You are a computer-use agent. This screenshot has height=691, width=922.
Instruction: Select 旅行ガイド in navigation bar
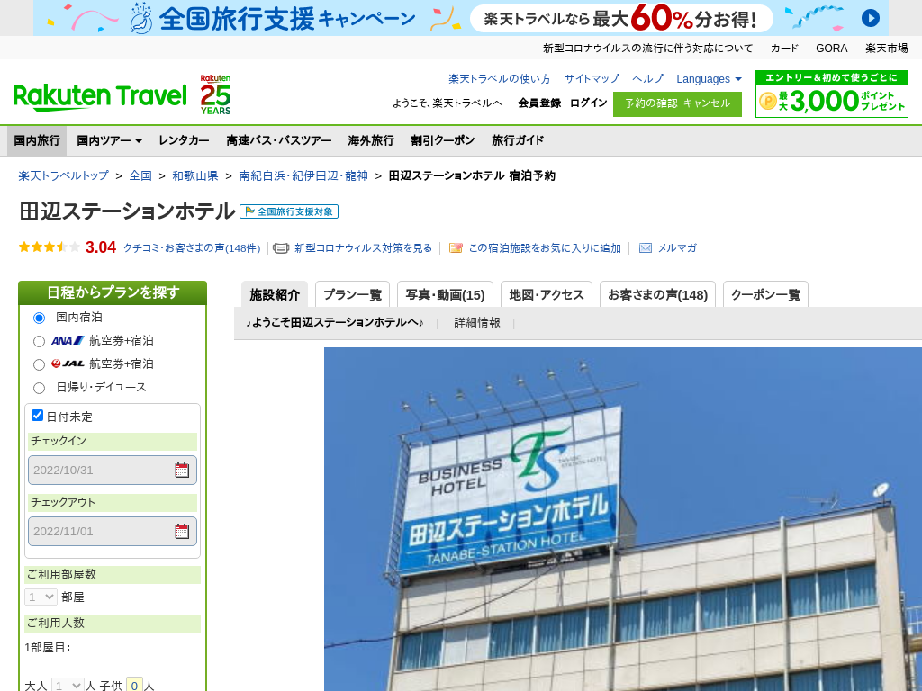pyautogui.click(x=518, y=140)
